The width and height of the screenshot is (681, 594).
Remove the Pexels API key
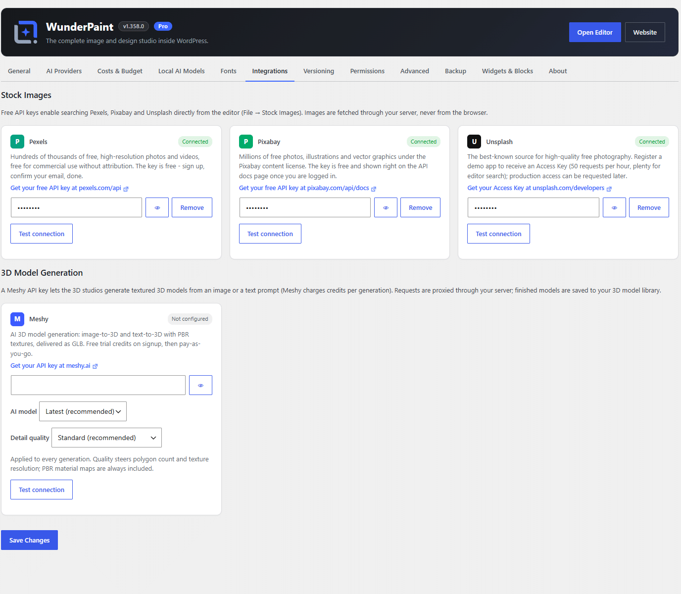pyautogui.click(x=192, y=207)
